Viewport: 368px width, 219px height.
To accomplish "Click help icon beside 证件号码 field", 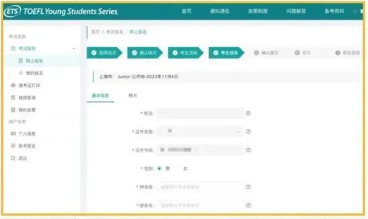I will 249,150.
